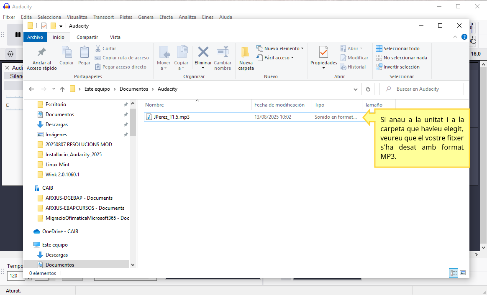Screen dimensions: 487x295
Task: Click Este equipo in the address breadcrumb
Action: (x=97, y=89)
